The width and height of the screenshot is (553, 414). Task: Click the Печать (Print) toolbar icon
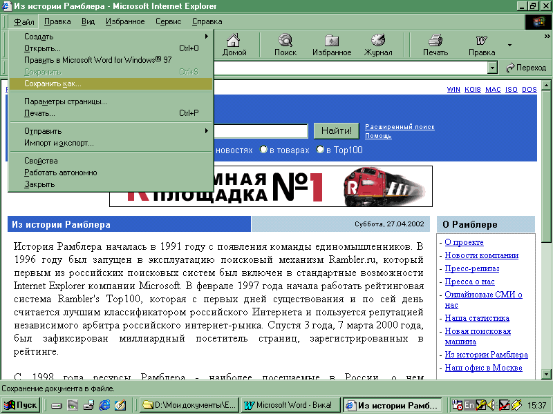[x=435, y=45]
